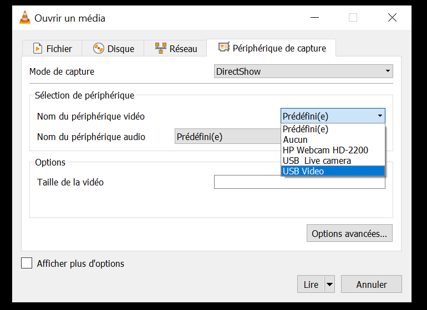Open the Lire button arrow menu
Screen dimensions: 427x310
[330, 285]
